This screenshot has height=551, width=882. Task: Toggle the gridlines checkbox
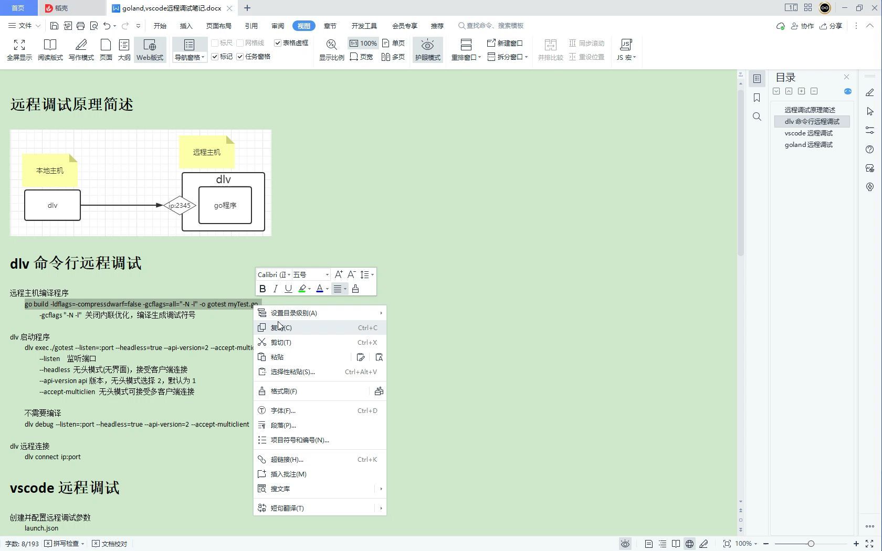(x=240, y=43)
